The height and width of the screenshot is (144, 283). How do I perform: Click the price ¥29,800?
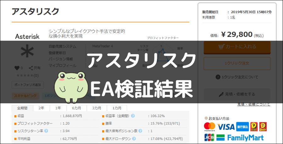click(x=236, y=34)
